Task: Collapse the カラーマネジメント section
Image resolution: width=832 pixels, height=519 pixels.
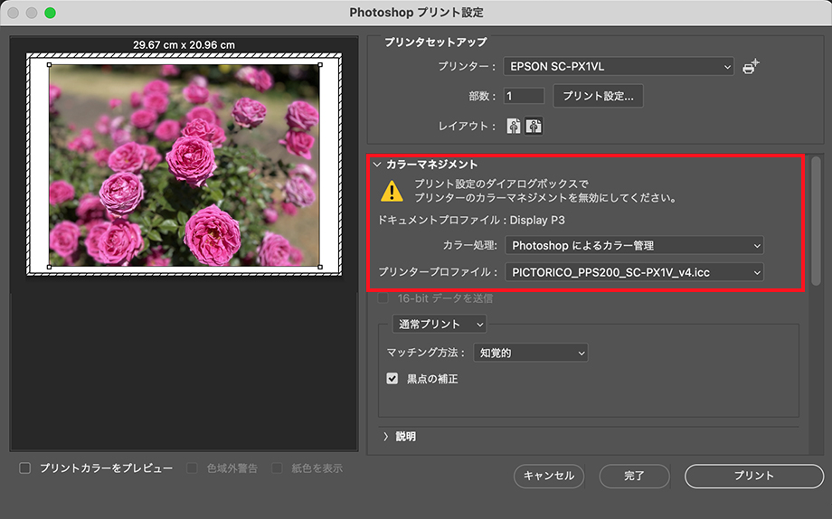Action: point(377,165)
